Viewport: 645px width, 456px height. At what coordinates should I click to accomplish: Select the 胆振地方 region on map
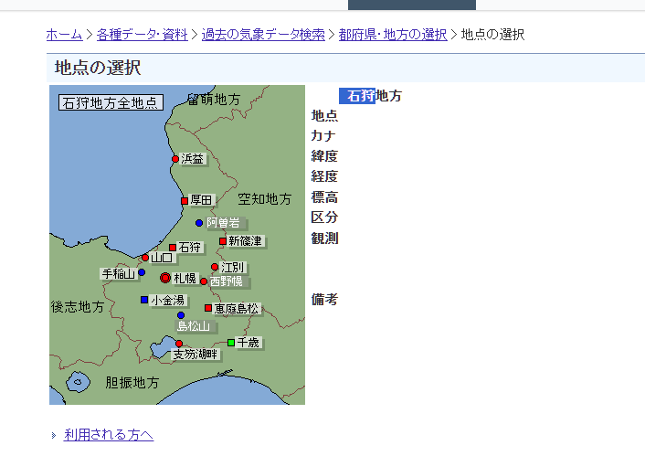pyautogui.click(x=132, y=383)
